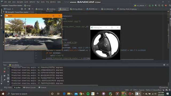Click the Rerun icon in Run panel
Viewport: 171px width, 96px height.
pos(5,69)
